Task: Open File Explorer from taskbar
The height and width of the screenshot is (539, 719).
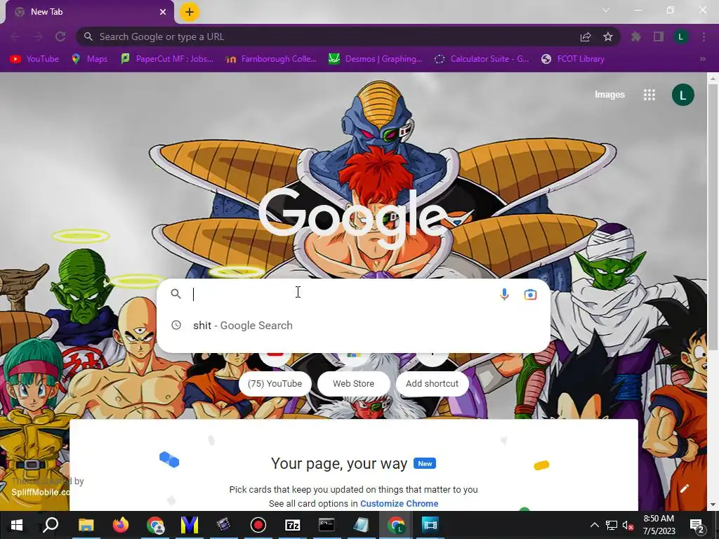Action: tap(86, 525)
